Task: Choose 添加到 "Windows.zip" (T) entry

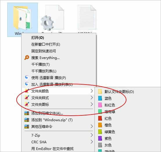Action: click(52, 120)
